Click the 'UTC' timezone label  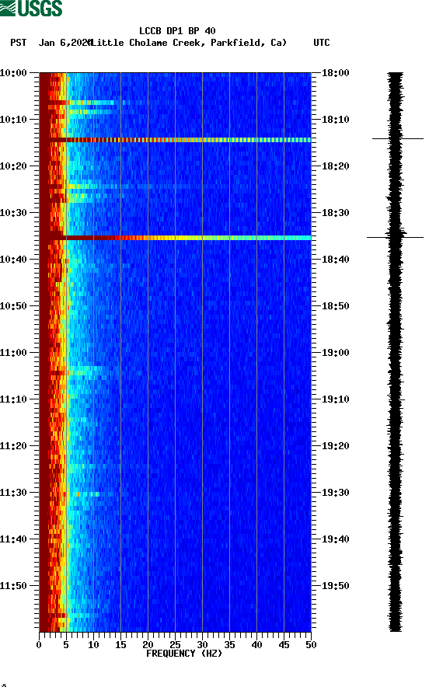(322, 43)
